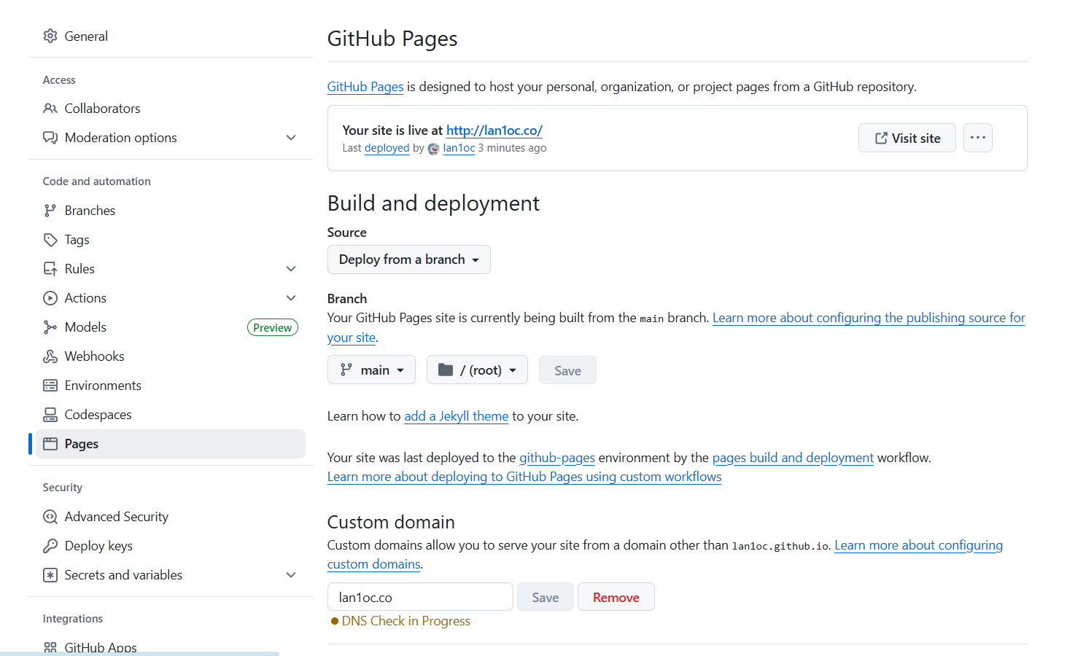This screenshot has width=1067, height=656.
Task: Click the Tags label icon
Action: [50, 240]
